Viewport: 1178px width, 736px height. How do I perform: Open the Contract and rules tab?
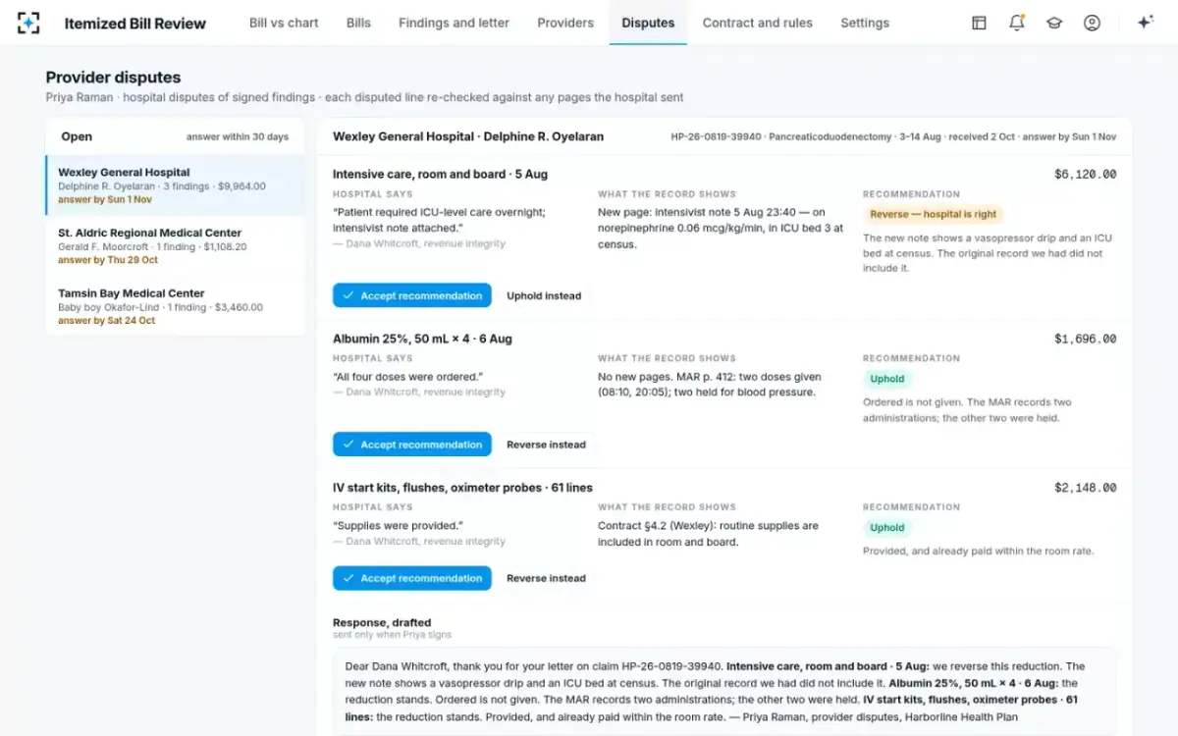pos(757,23)
